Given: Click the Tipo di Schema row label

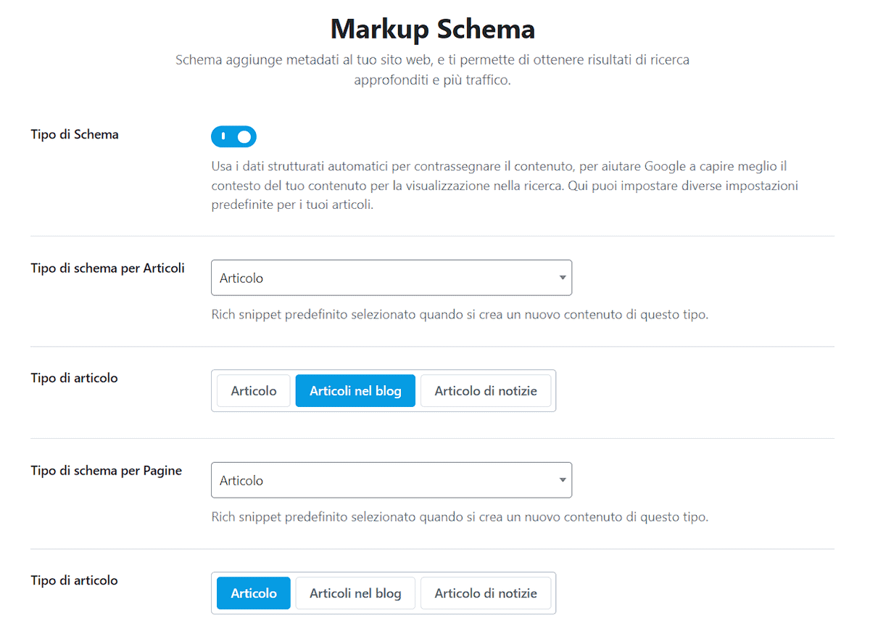Looking at the screenshot, I should tap(73, 134).
